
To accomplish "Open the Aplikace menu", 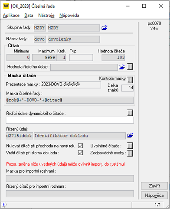I will pos(11,16).
